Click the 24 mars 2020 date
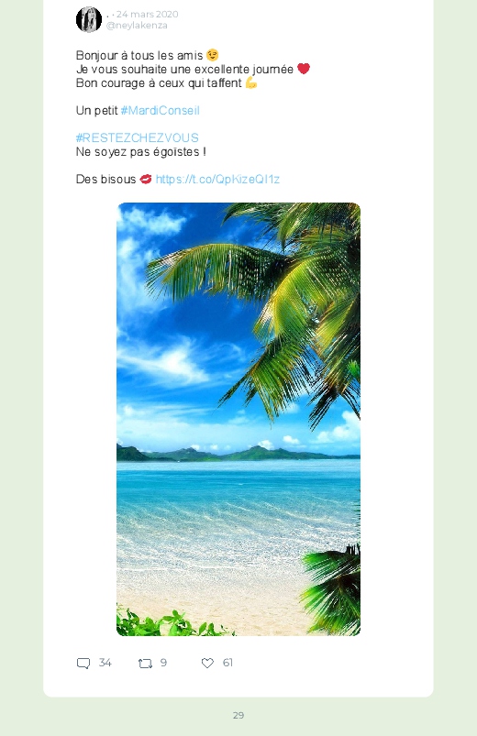Screen dimensions: 477x736 tap(148, 14)
